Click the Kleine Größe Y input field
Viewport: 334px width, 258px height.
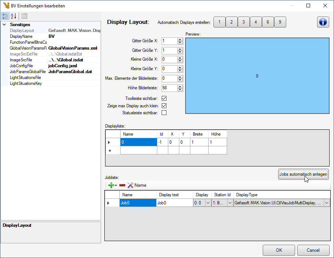(x=169, y=69)
